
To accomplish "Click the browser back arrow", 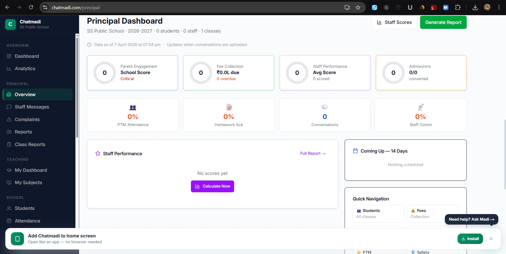I will pos(7,7).
